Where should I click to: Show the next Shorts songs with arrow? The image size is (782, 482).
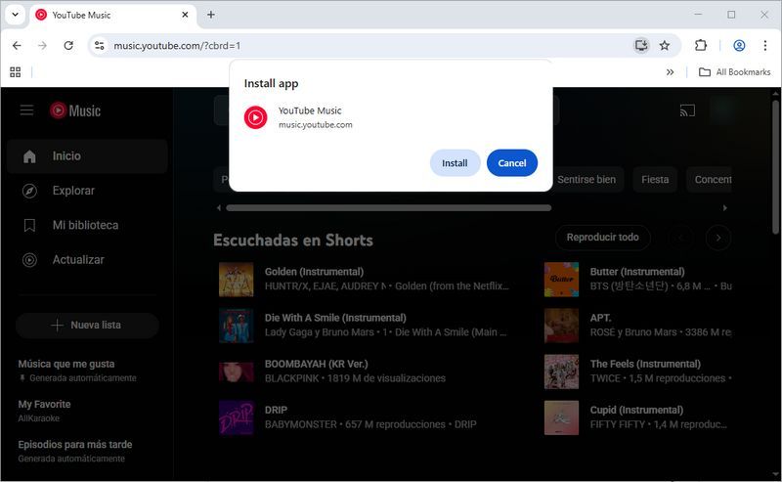(x=718, y=238)
